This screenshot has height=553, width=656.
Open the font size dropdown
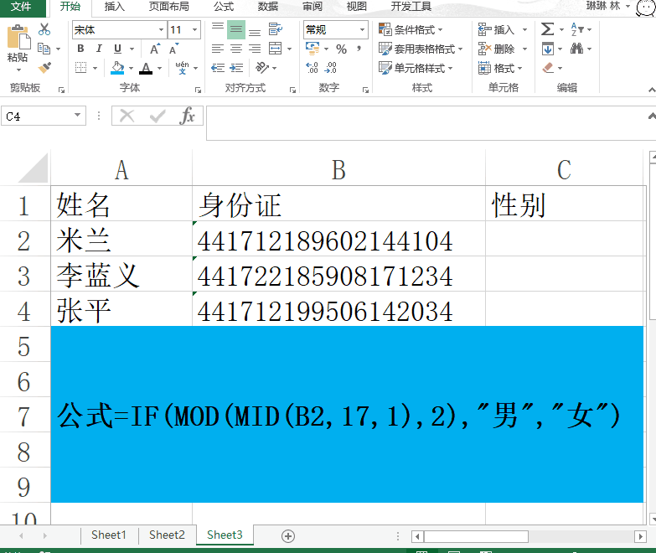pos(194,29)
